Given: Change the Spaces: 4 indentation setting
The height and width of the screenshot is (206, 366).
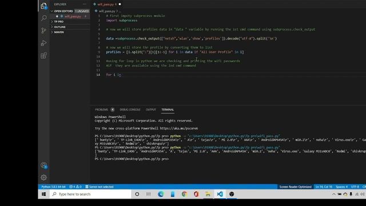Looking at the screenshot, I should (x=341, y=187).
